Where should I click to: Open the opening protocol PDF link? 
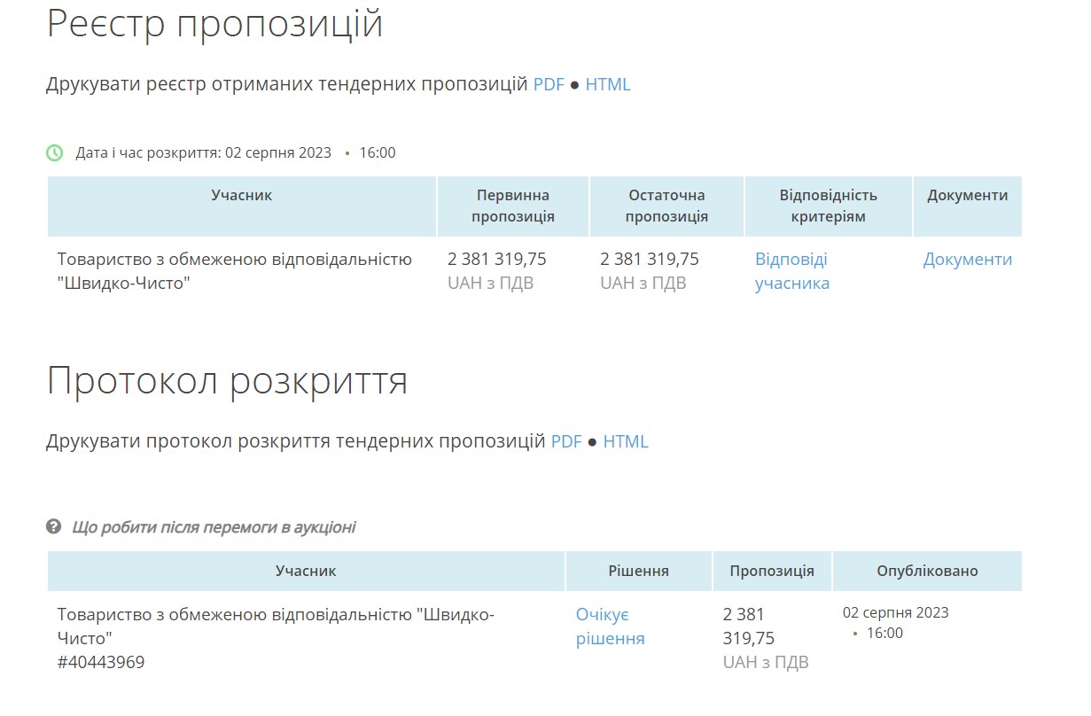[x=566, y=440]
